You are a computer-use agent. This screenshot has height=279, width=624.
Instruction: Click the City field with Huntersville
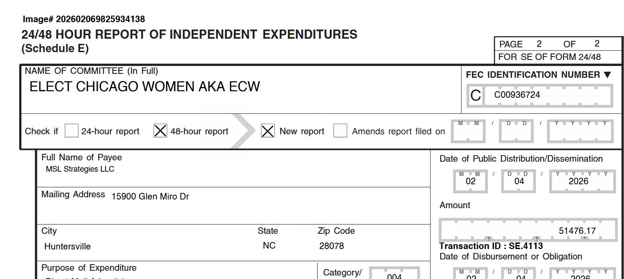click(x=67, y=246)
